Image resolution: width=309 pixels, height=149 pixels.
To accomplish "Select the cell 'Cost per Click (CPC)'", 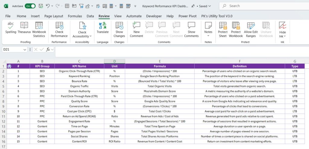I will 79,111.
